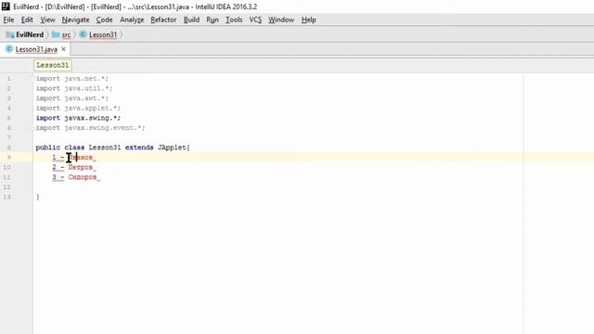This screenshot has height=334, width=594.
Task: Open the VCS menu
Action: click(x=255, y=19)
